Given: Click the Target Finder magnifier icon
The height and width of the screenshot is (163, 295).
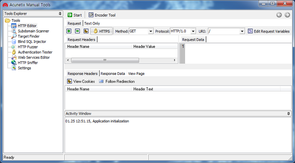Looking at the screenshot, I should tap(14, 36).
